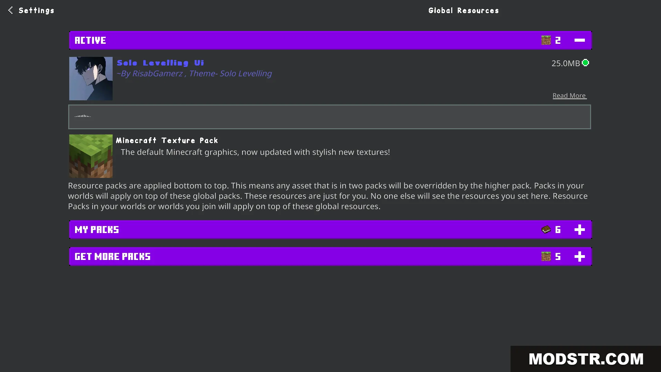Click the Solo Levelling Ui title
The width and height of the screenshot is (661, 372).
pos(160,63)
